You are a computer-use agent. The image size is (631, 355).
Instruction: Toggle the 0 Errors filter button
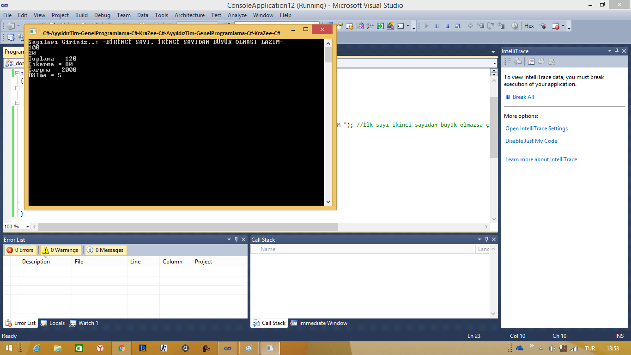point(20,250)
